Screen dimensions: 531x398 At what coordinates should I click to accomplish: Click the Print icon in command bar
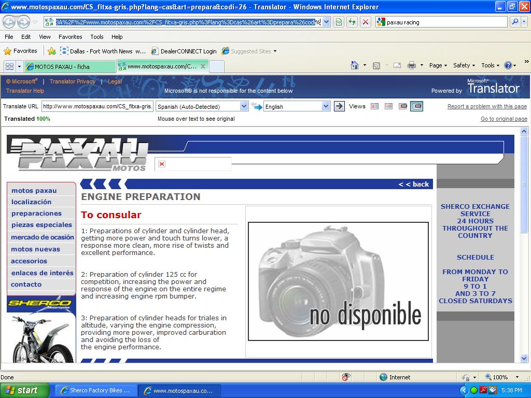coord(411,65)
